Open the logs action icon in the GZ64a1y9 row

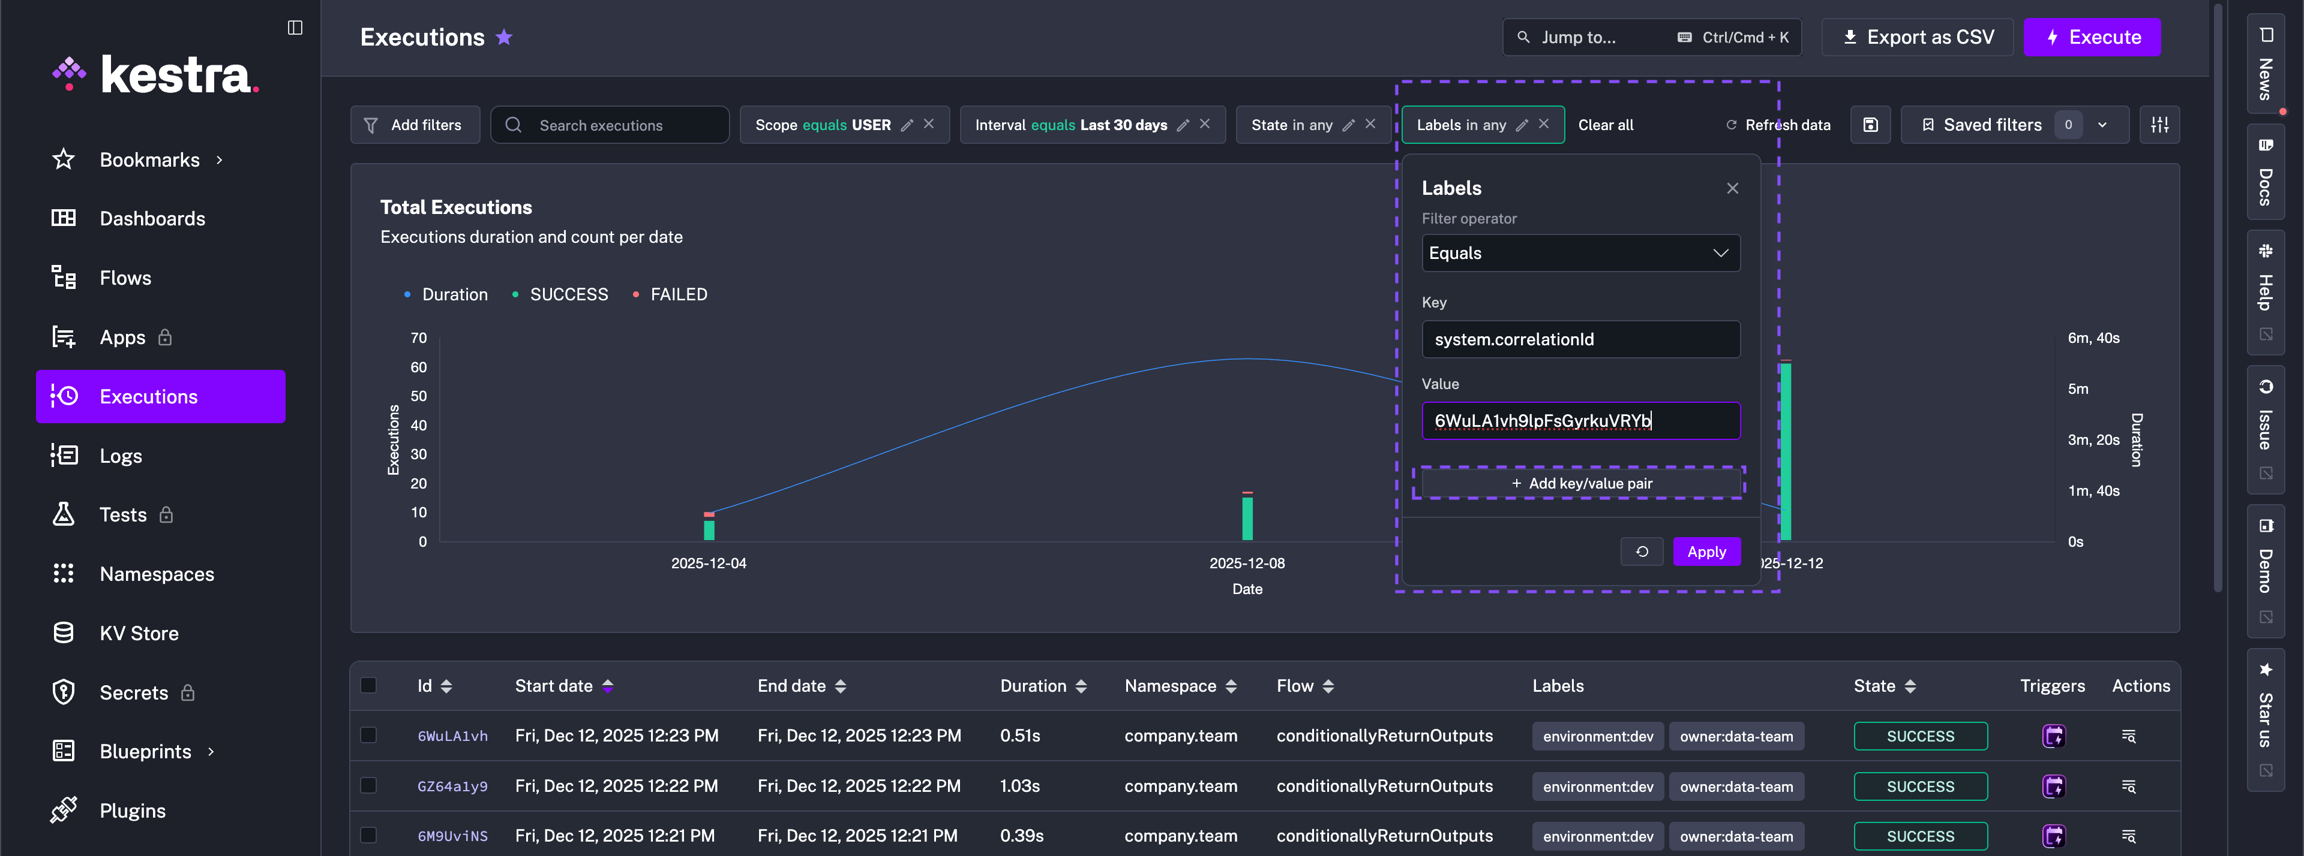tap(2128, 786)
